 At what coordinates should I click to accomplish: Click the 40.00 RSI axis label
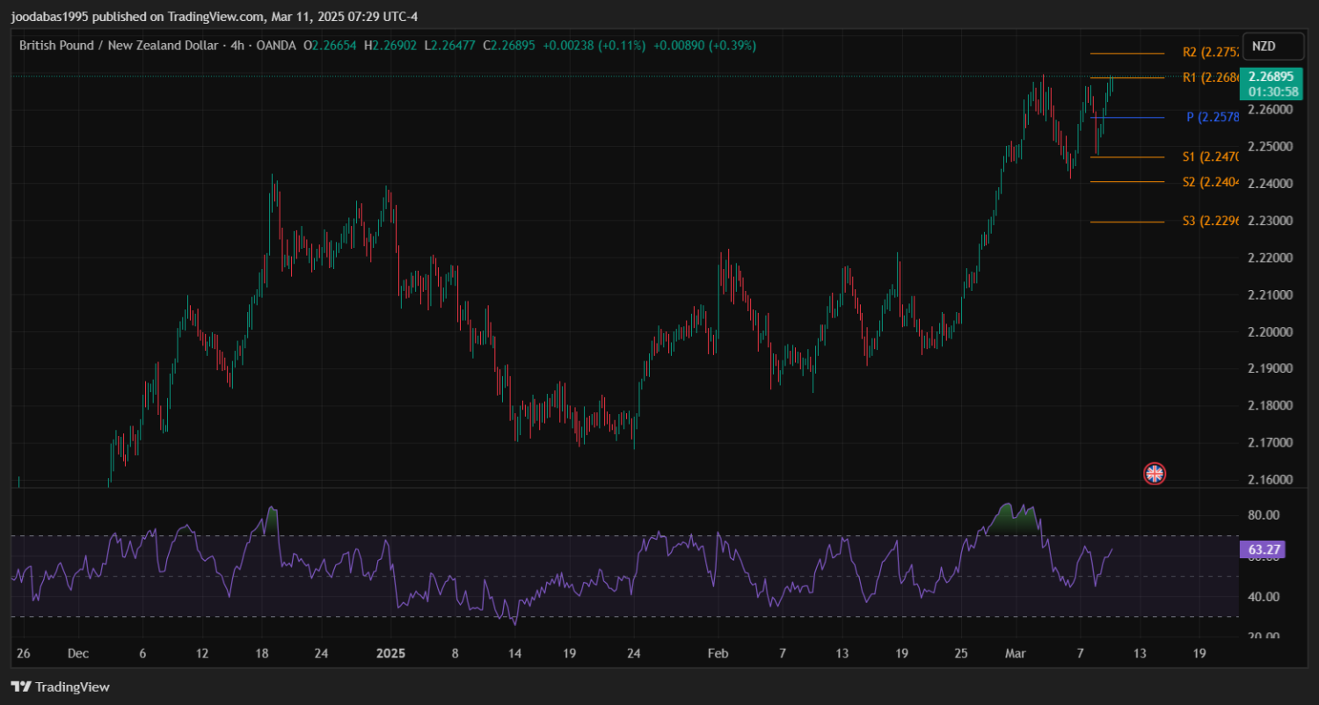pyautogui.click(x=1264, y=596)
